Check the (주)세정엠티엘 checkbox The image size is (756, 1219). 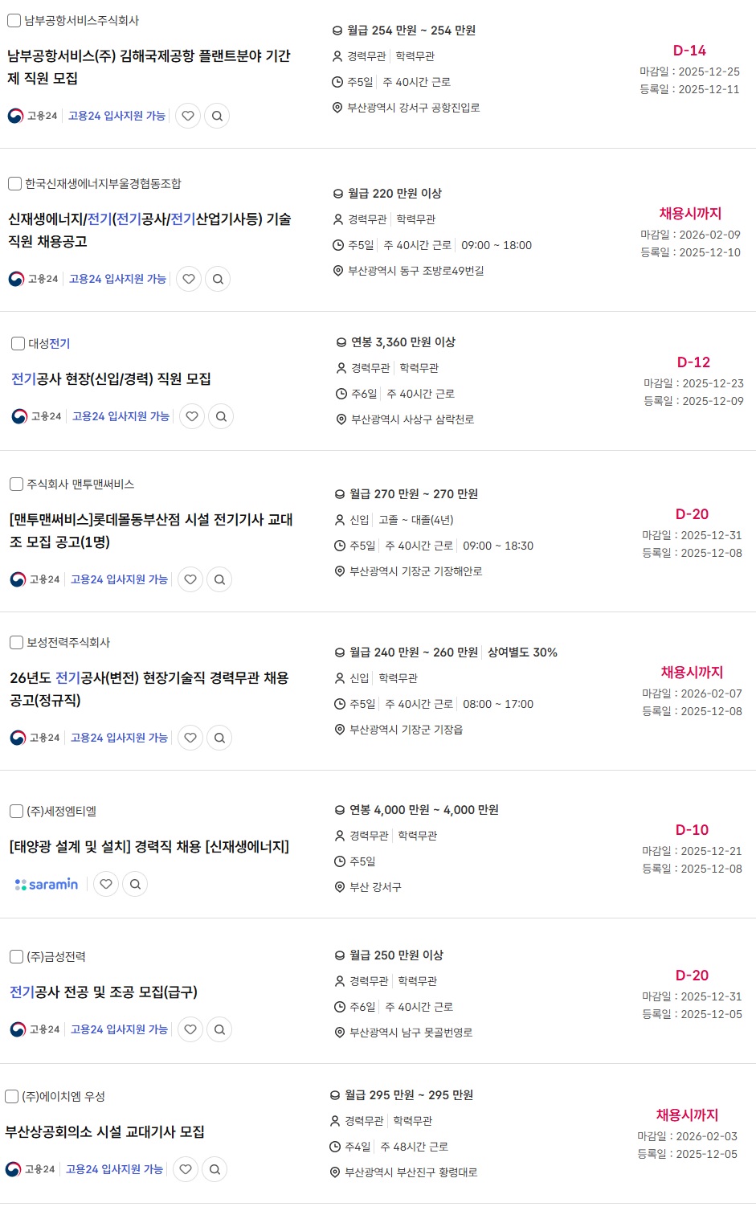pos(16,811)
